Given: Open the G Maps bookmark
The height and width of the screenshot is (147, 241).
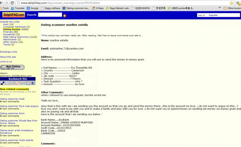Looking at the screenshot, I should 98,8.
